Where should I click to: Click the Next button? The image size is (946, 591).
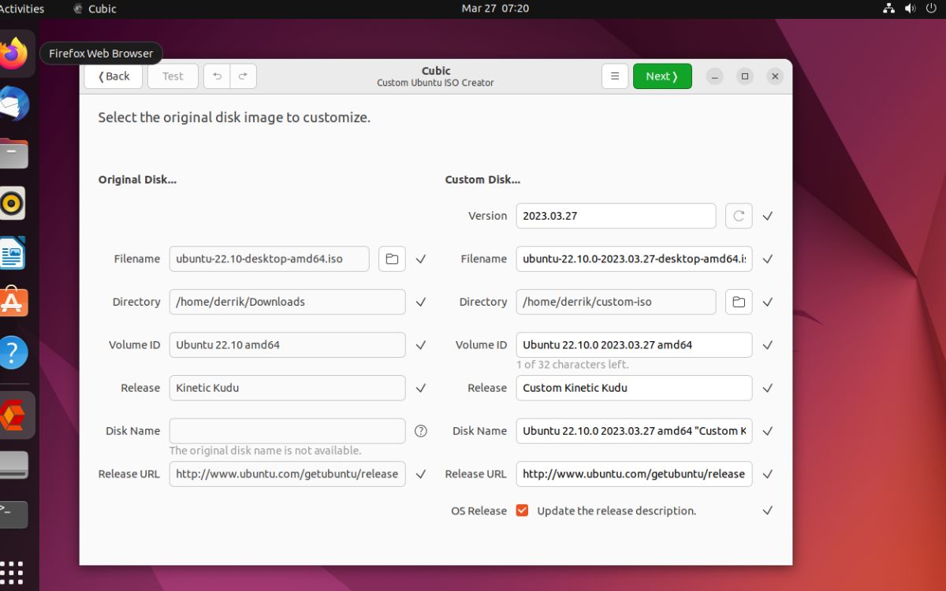[x=662, y=76]
